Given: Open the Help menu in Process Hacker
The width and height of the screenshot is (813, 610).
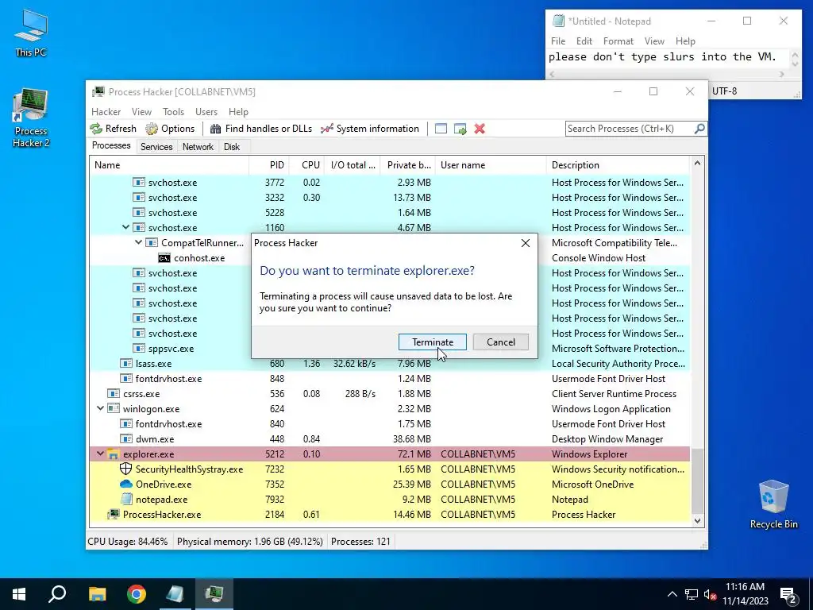Looking at the screenshot, I should [x=238, y=111].
